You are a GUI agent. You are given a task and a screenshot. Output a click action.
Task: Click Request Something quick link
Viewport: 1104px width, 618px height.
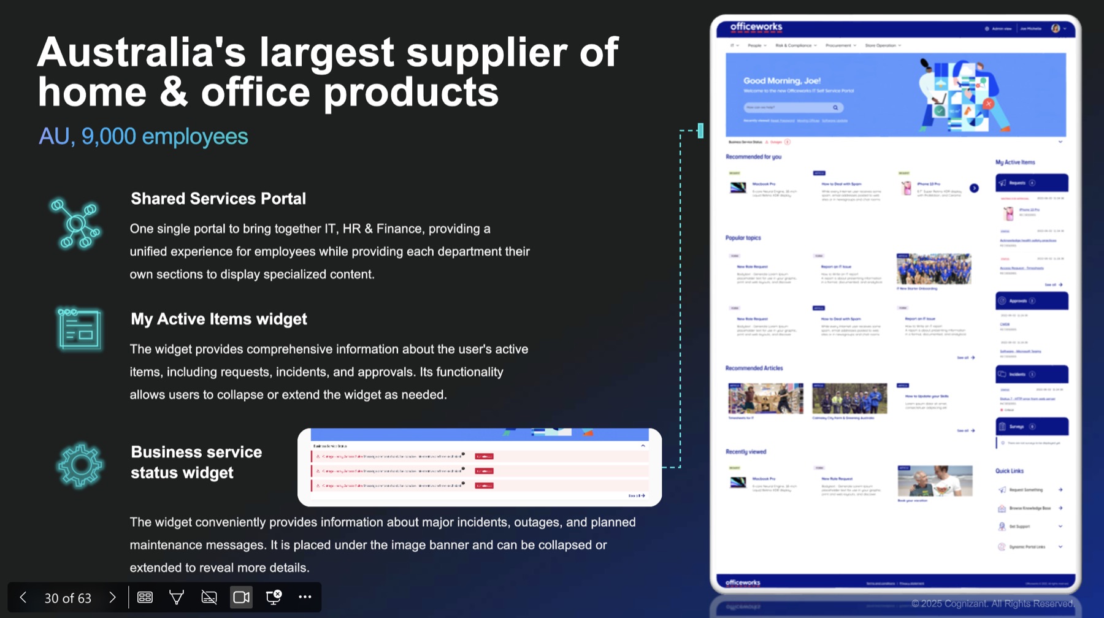1030,490
